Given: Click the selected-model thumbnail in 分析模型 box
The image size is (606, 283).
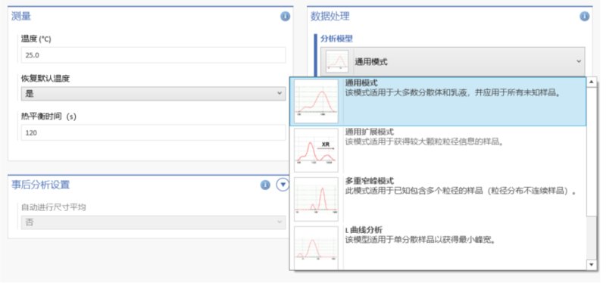Looking at the screenshot, I should click(337, 61).
